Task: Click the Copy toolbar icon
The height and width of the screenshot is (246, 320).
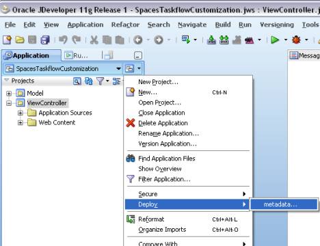Action: pos(107,40)
